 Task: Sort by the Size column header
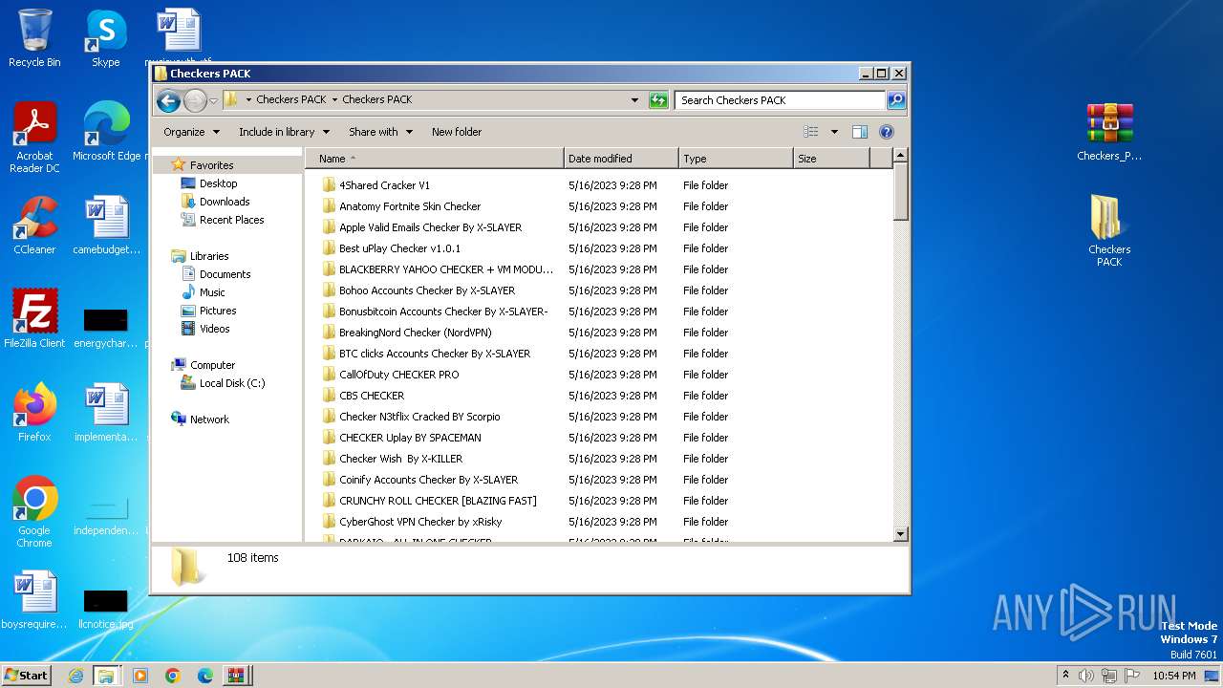[x=831, y=159]
